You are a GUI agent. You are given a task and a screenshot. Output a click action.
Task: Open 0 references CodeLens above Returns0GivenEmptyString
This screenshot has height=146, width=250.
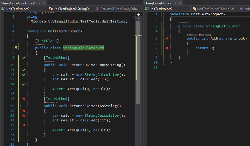tap(49, 61)
